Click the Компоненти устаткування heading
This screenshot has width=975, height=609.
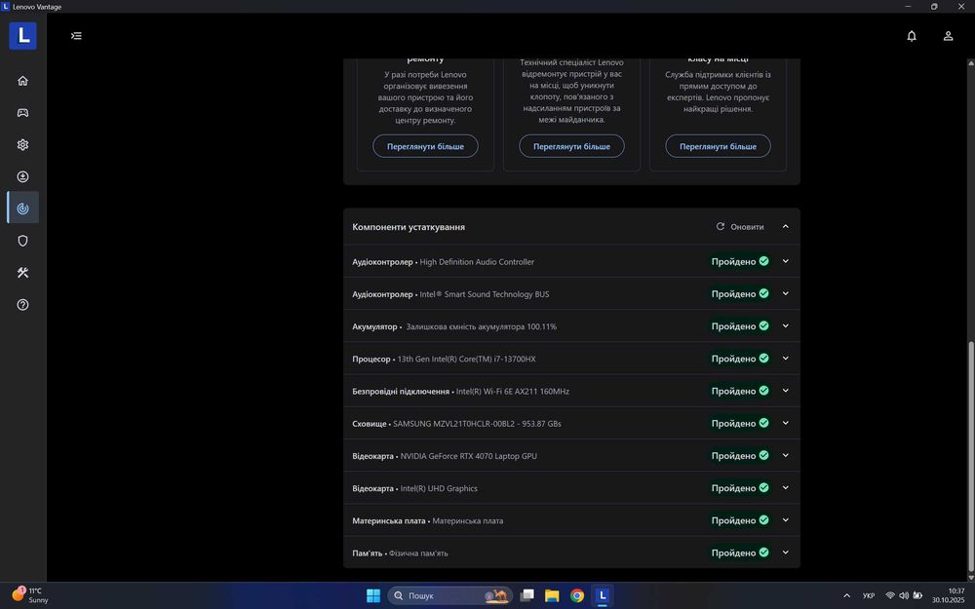coord(409,227)
